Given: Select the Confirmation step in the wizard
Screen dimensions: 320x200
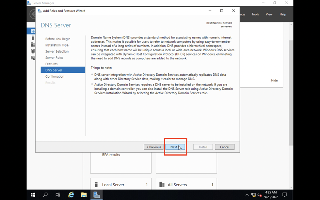Looking at the screenshot, I should pyautogui.click(x=55, y=76).
